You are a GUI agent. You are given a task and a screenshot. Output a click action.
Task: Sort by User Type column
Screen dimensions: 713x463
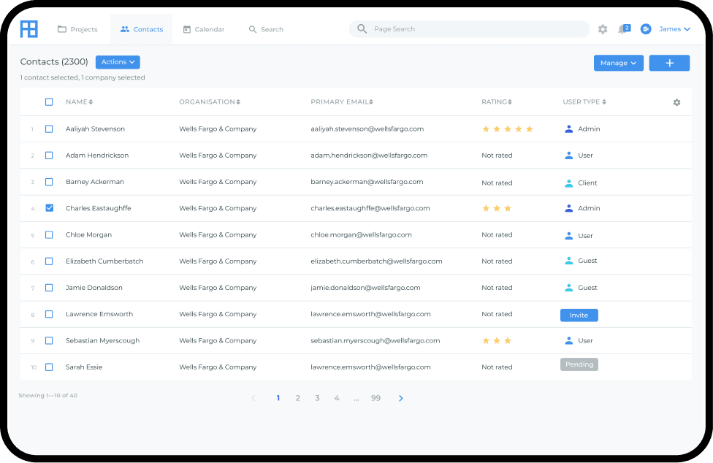pyautogui.click(x=584, y=102)
